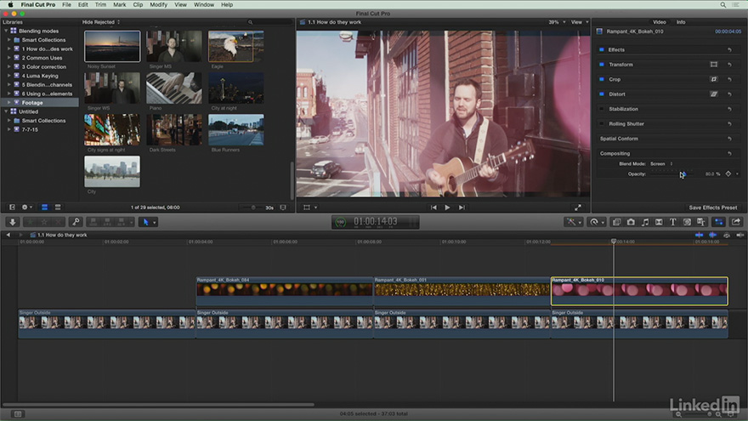Screen dimensions: 748x421
Task: Open the Enhancements magic wand menu
Action: (x=573, y=222)
